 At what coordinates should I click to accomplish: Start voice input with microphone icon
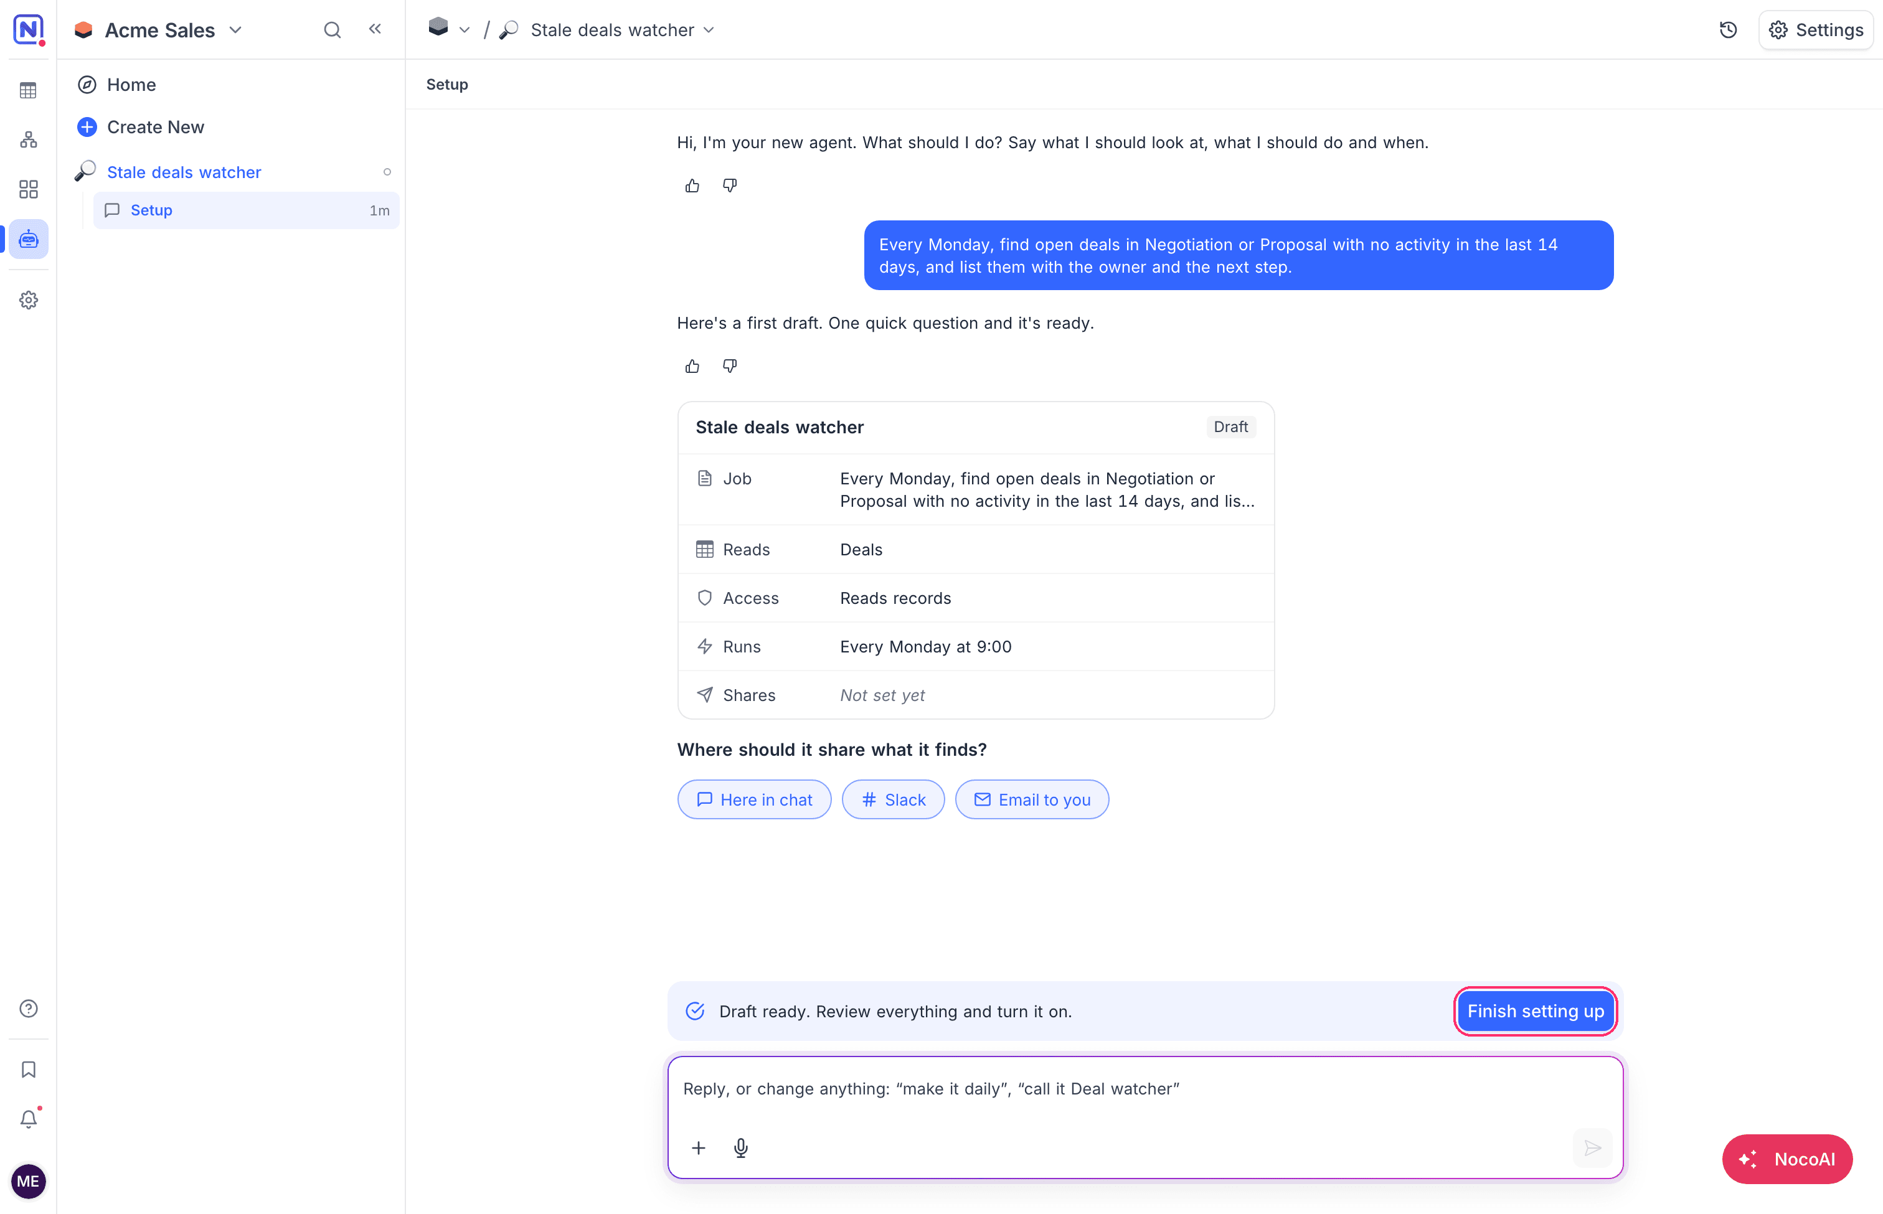click(740, 1148)
